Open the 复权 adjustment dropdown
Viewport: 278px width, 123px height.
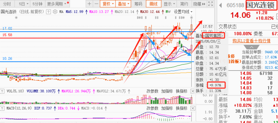pyautogui.click(x=108, y=4)
